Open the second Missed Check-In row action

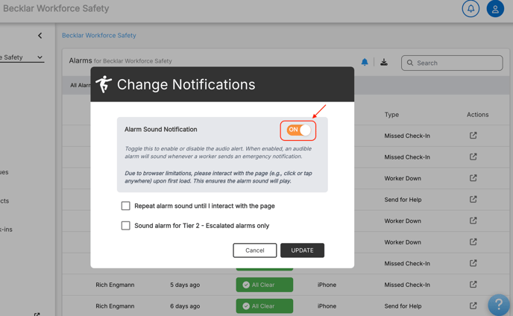[473, 157]
